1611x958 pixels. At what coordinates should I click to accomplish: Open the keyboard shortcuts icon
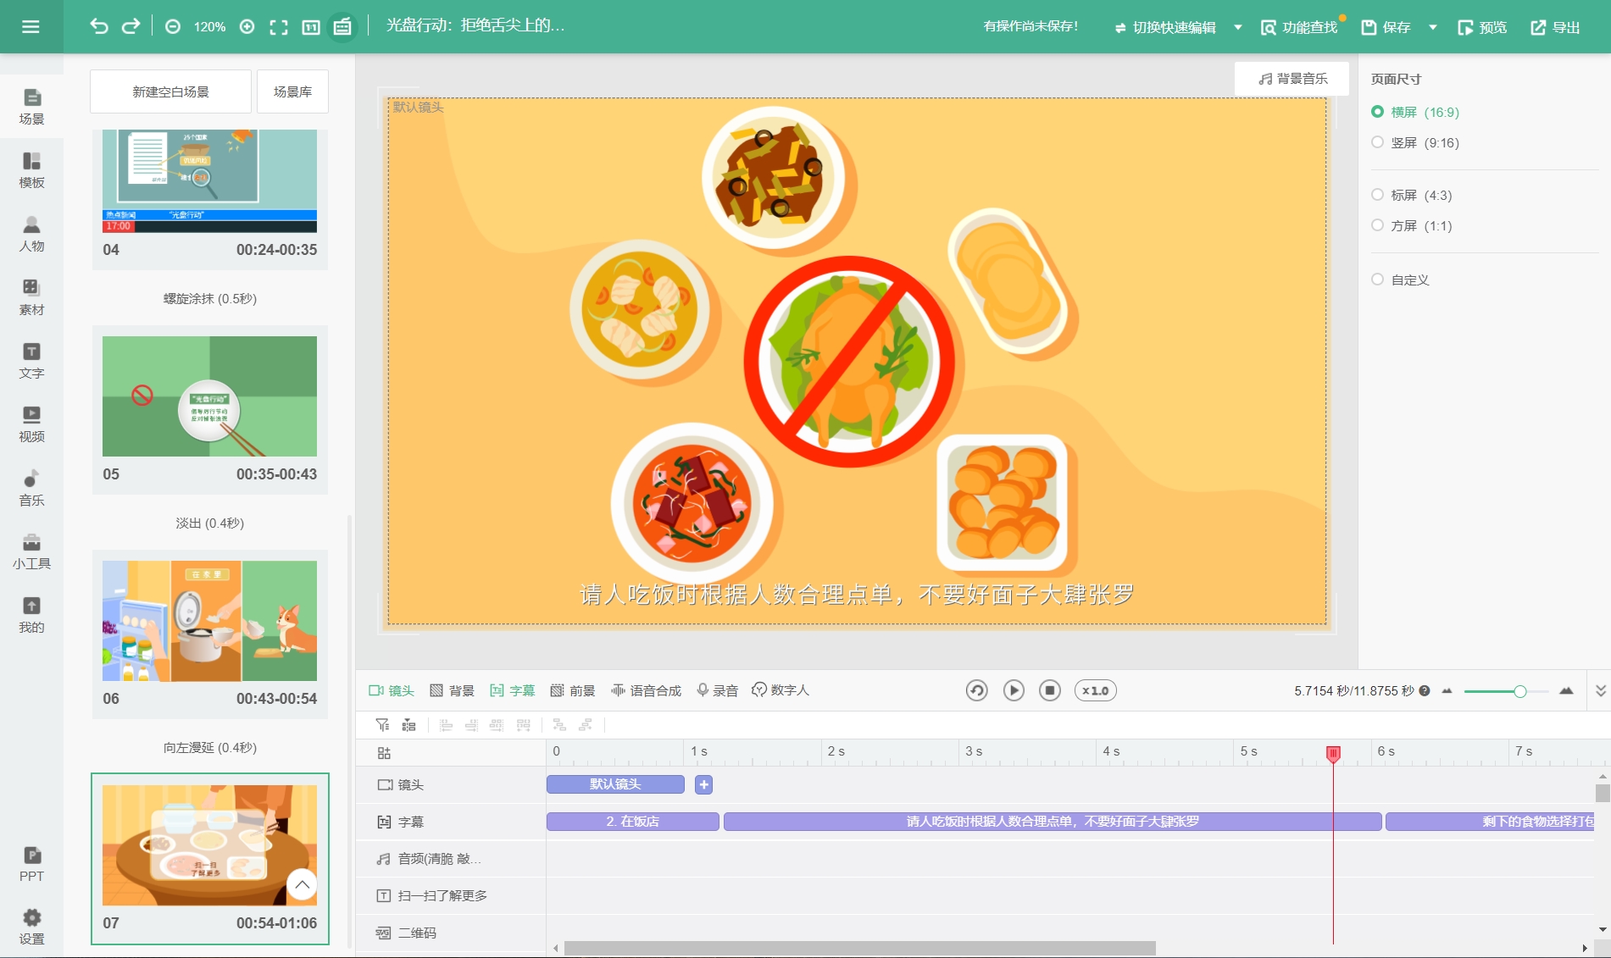pyautogui.click(x=342, y=27)
